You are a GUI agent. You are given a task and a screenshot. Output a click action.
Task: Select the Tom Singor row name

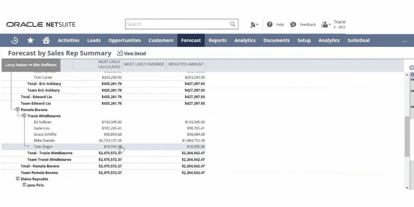click(43, 147)
